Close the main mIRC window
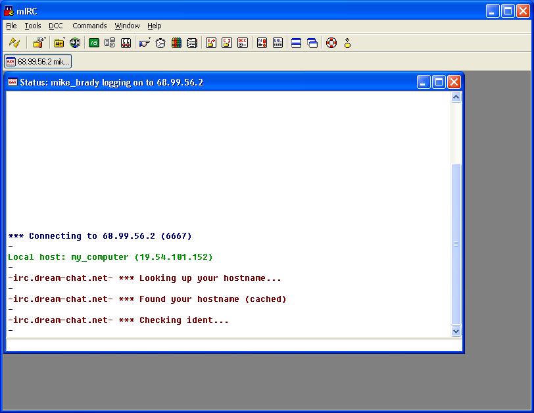Screen dimensions: 534x413 point(523,11)
